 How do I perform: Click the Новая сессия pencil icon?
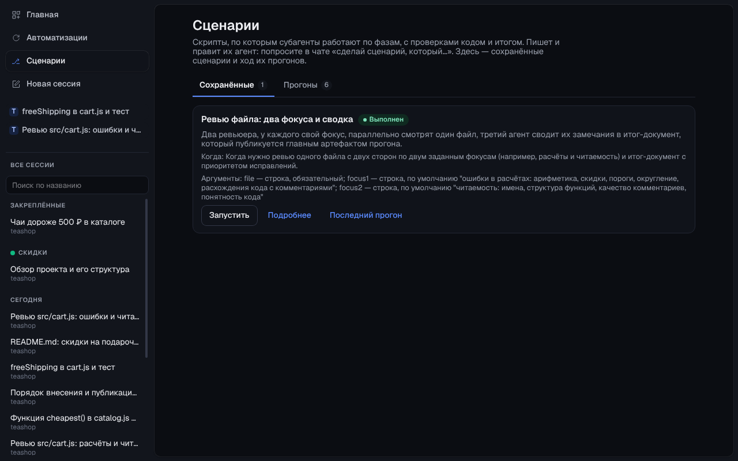(16, 84)
